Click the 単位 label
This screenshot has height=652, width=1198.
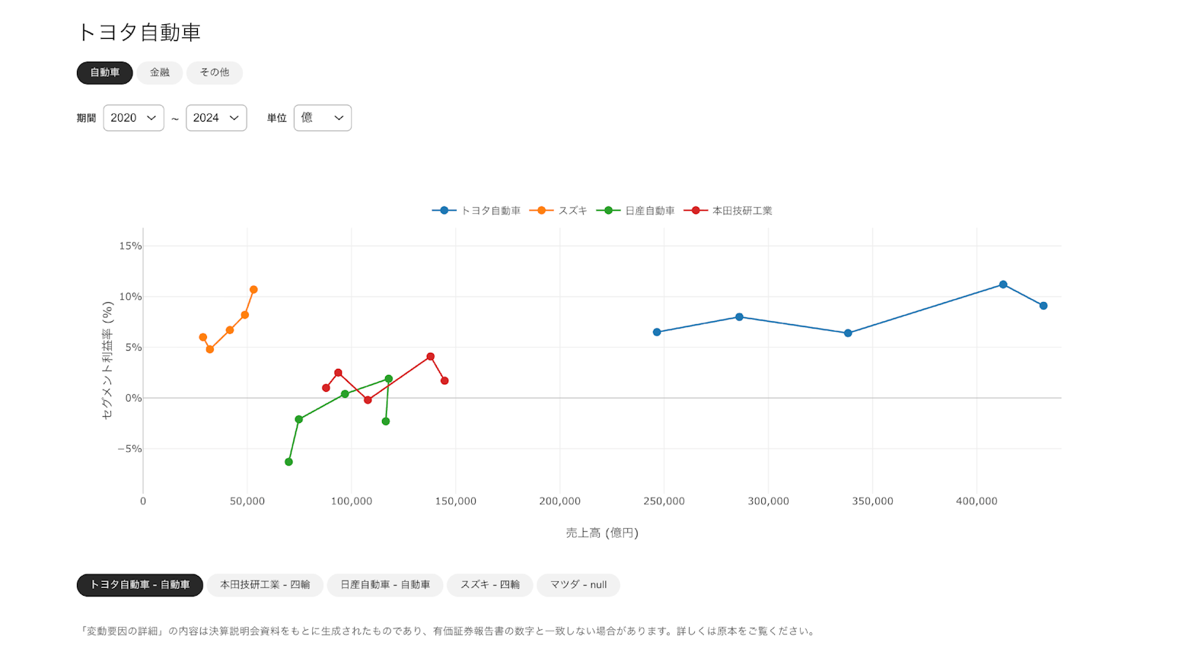point(276,118)
